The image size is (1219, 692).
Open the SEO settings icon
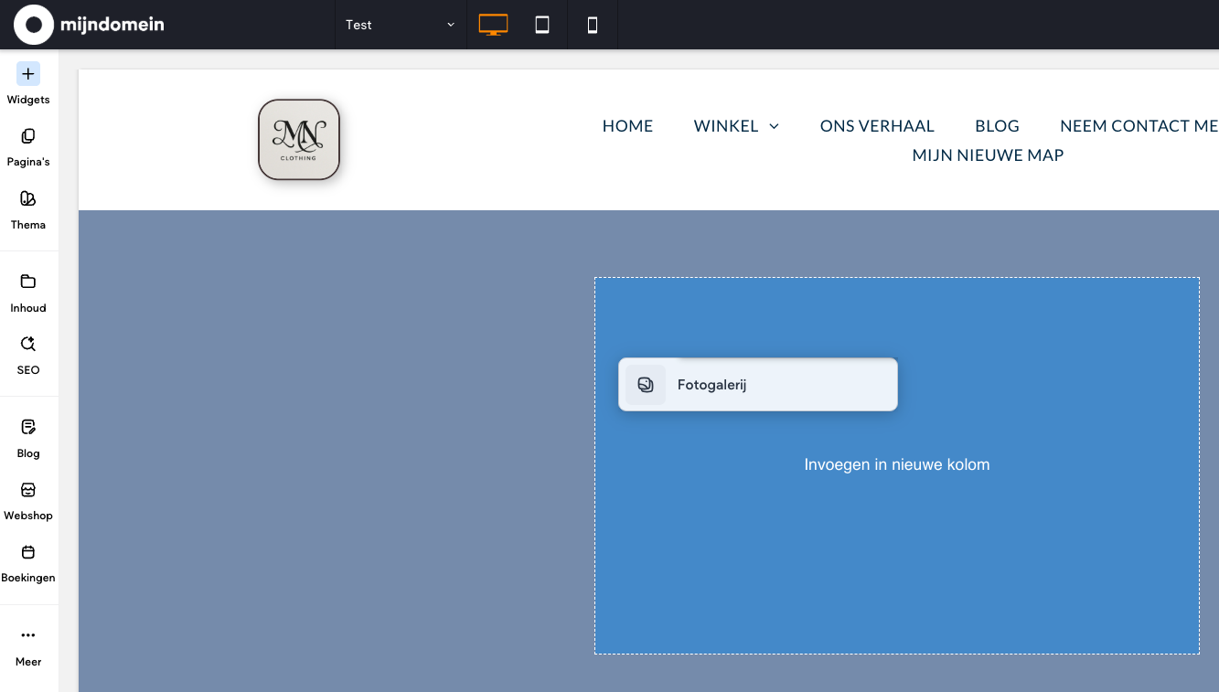pyautogui.click(x=28, y=345)
